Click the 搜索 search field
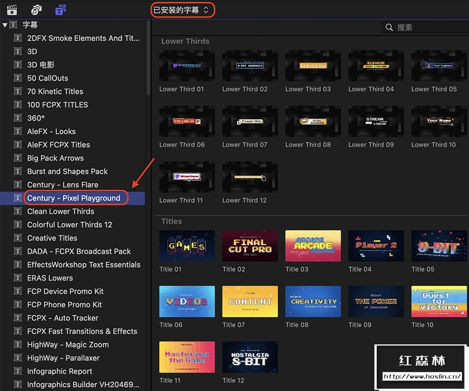469x391 pixels. pos(425,28)
